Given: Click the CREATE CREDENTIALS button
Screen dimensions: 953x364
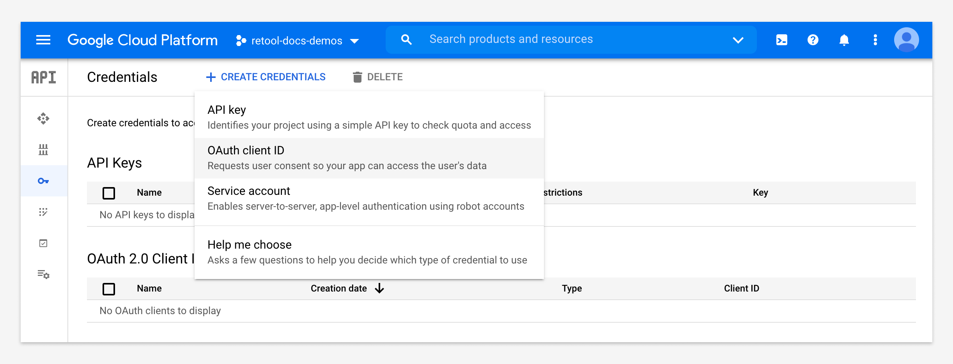Looking at the screenshot, I should (x=266, y=77).
